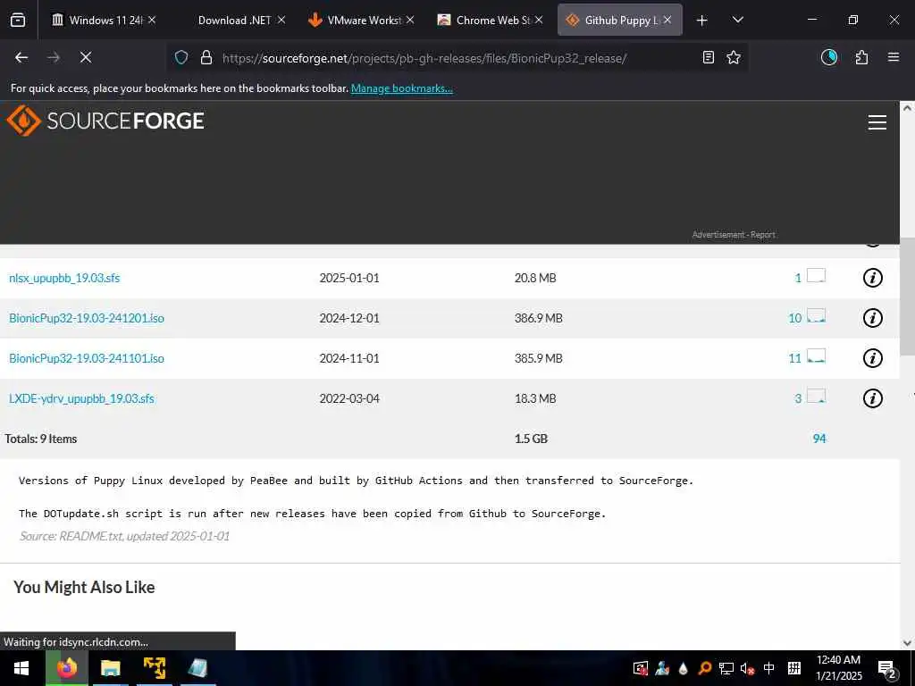This screenshot has height=686, width=915.
Task: Bookmark this page with the star icon
Action: click(x=734, y=57)
